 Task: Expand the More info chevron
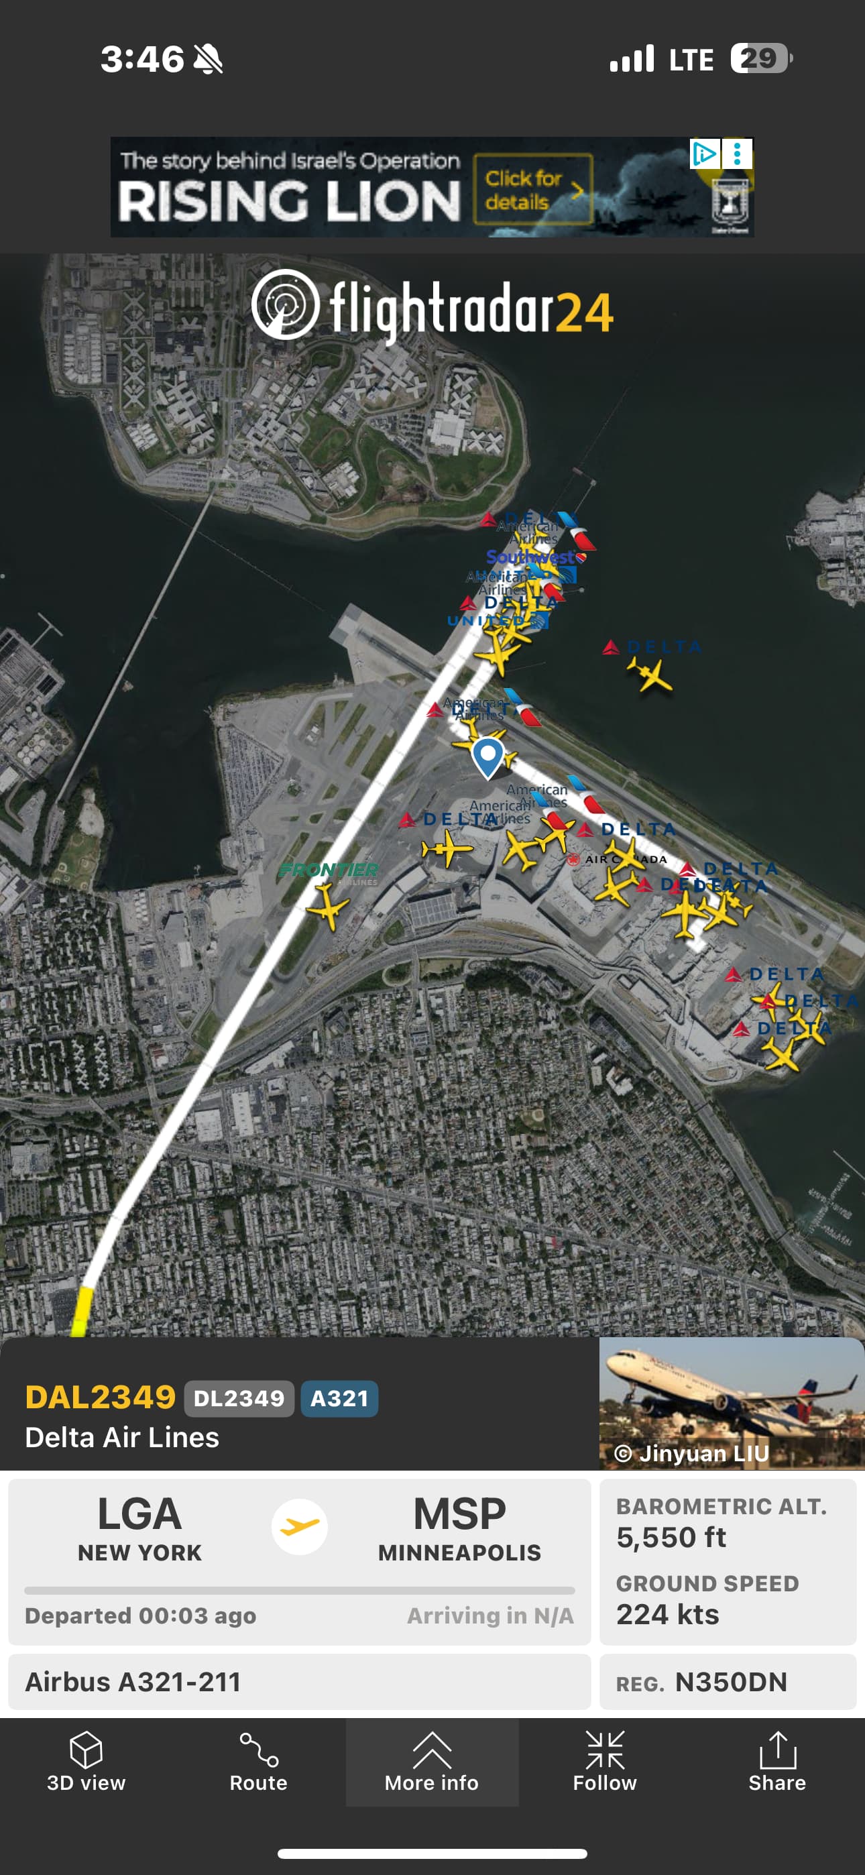432,1749
